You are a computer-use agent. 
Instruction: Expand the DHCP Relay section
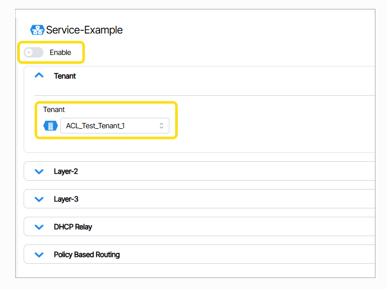click(x=73, y=227)
